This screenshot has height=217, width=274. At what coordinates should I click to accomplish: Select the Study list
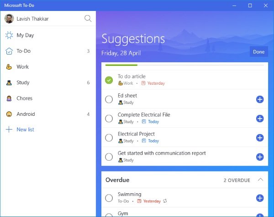[48, 82]
